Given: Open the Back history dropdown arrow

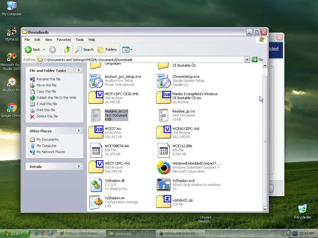Looking at the screenshot, I should point(44,50).
